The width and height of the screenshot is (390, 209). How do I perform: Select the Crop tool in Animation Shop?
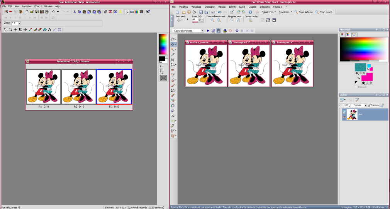pyautogui.click(x=20, y=30)
